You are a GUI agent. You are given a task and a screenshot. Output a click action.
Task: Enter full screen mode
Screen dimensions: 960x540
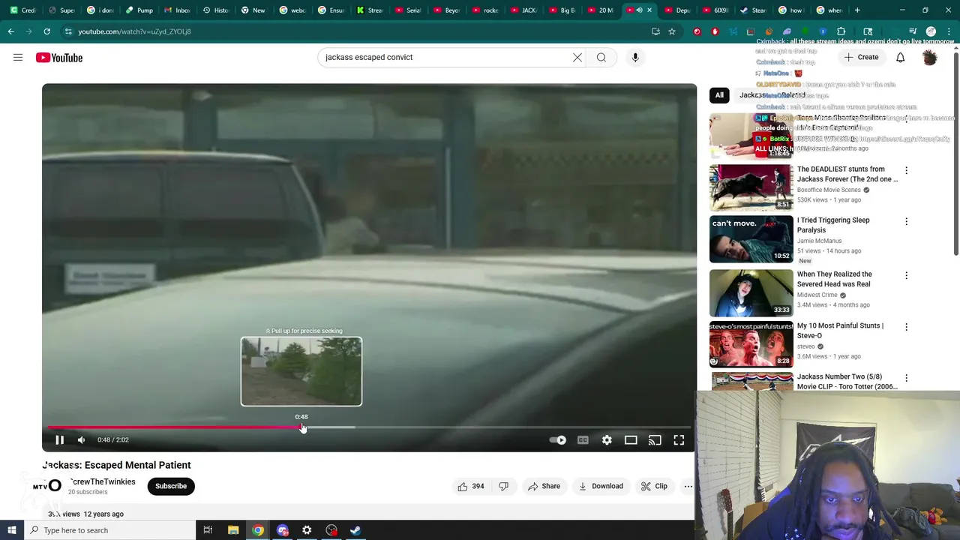(679, 440)
